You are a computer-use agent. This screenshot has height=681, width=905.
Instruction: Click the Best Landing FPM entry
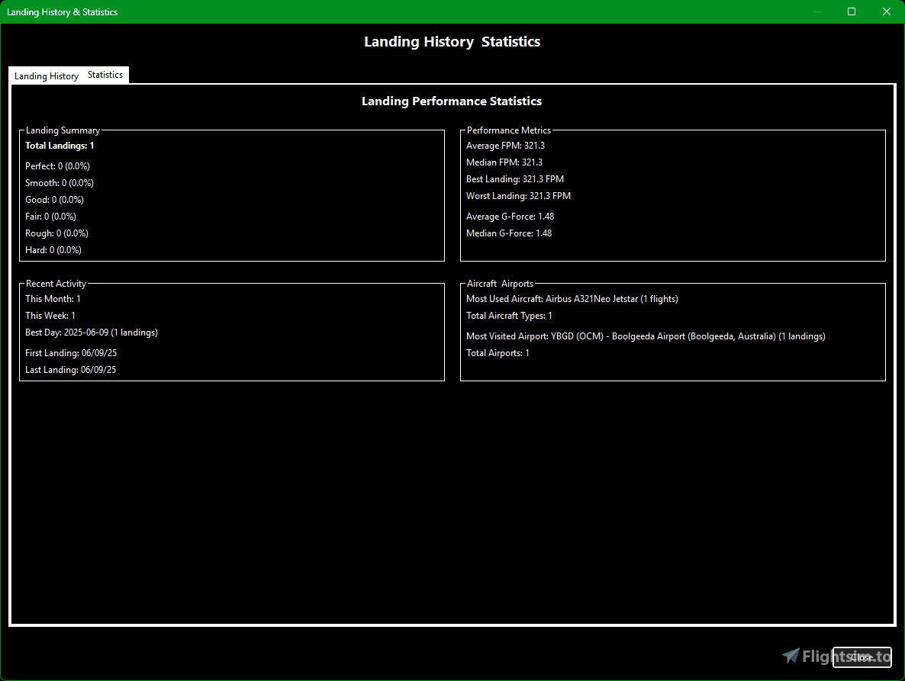pos(515,179)
